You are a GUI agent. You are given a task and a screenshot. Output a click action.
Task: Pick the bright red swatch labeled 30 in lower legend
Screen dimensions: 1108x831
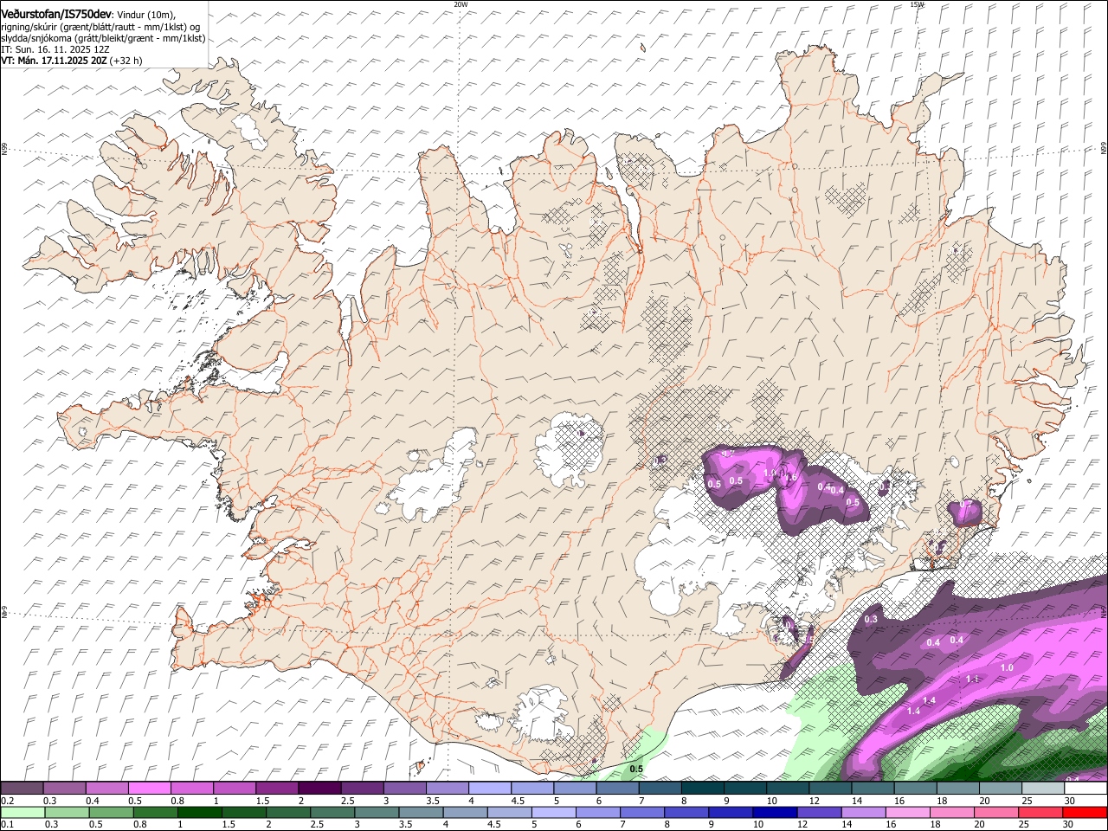click(x=1085, y=812)
